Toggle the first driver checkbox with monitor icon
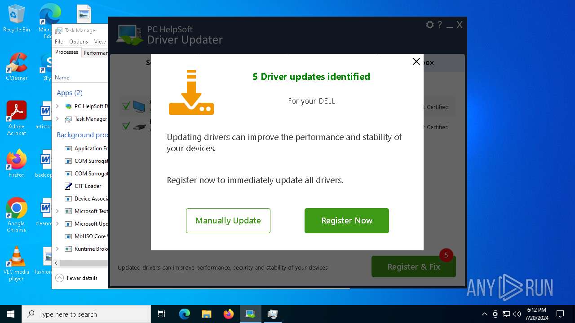Image resolution: width=575 pixels, height=323 pixels. (126, 106)
